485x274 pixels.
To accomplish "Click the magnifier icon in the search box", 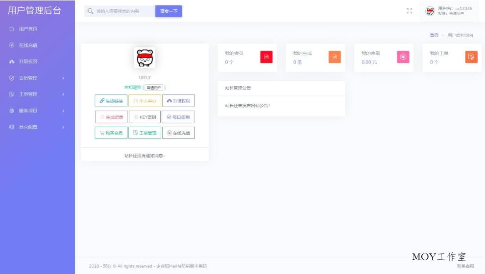I will click(x=90, y=11).
